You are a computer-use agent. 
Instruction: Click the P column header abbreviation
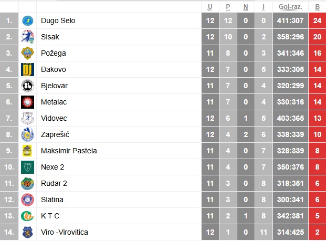click(x=228, y=7)
